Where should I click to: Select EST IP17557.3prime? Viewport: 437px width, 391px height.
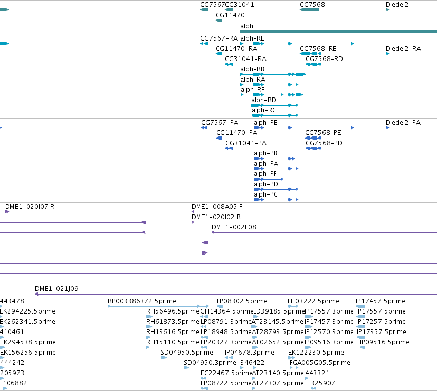click(x=309, y=317)
